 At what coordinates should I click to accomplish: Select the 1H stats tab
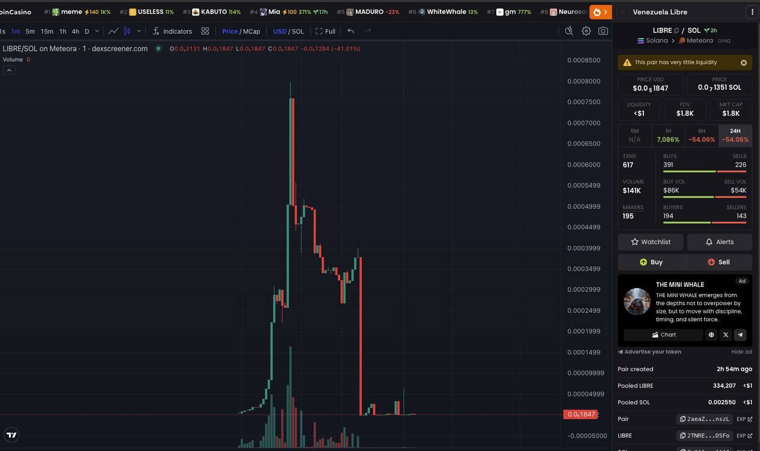point(668,135)
